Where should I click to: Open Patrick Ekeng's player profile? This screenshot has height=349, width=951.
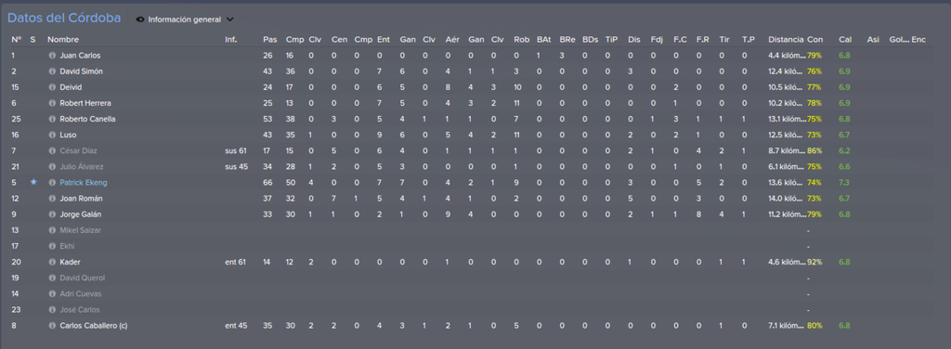click(x=84, y=182)
